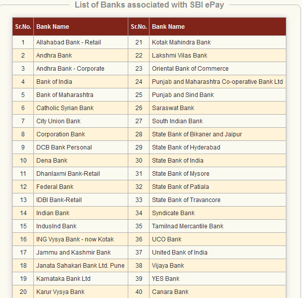Viewport: 302px width, 298px height.
Task: Select State Bank of Travancore row
Action: click(x=186, y=200)
